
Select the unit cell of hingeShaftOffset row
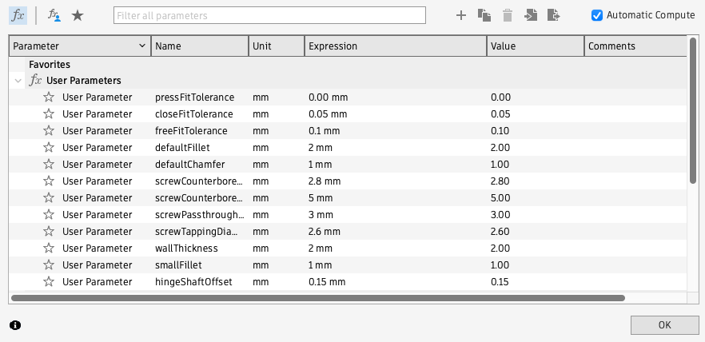(277, 282)
